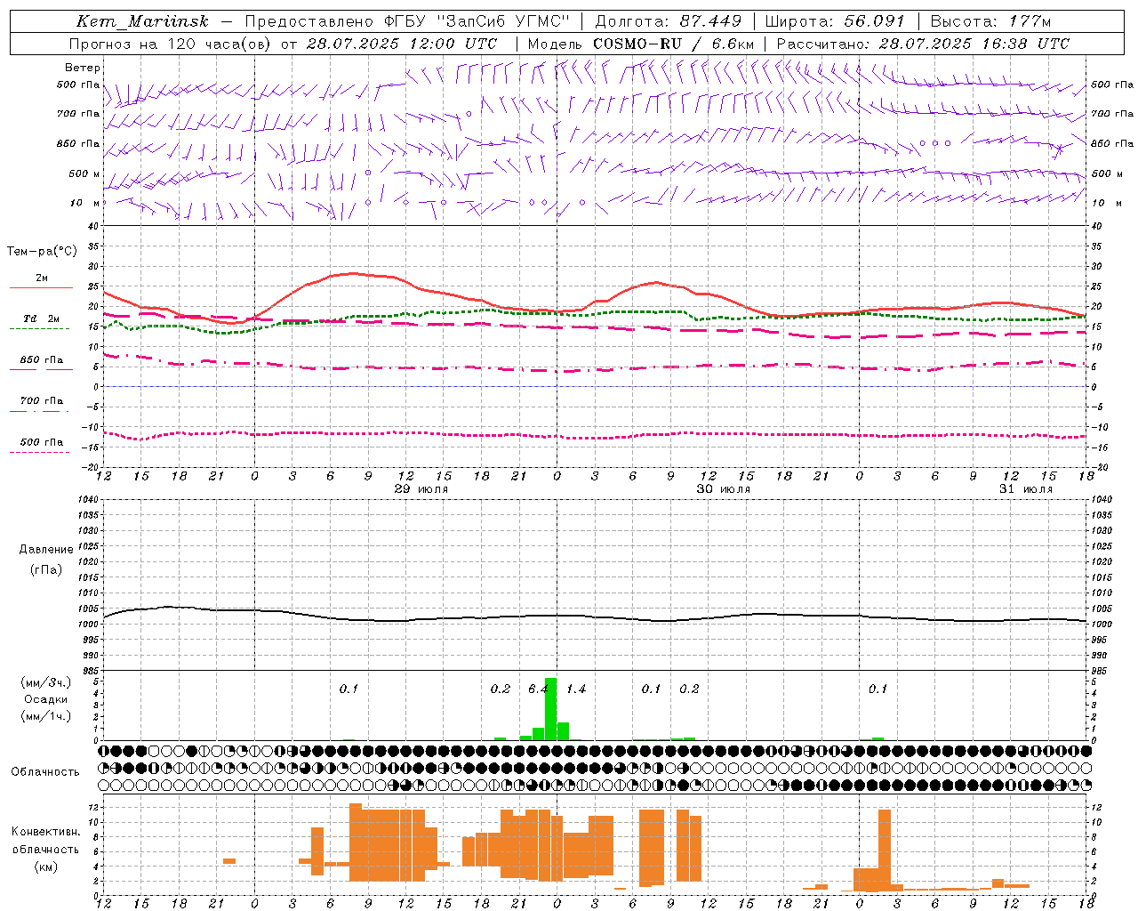Click the Конвективн. convective cloud label
The image size is (1138, 911).
45,832
